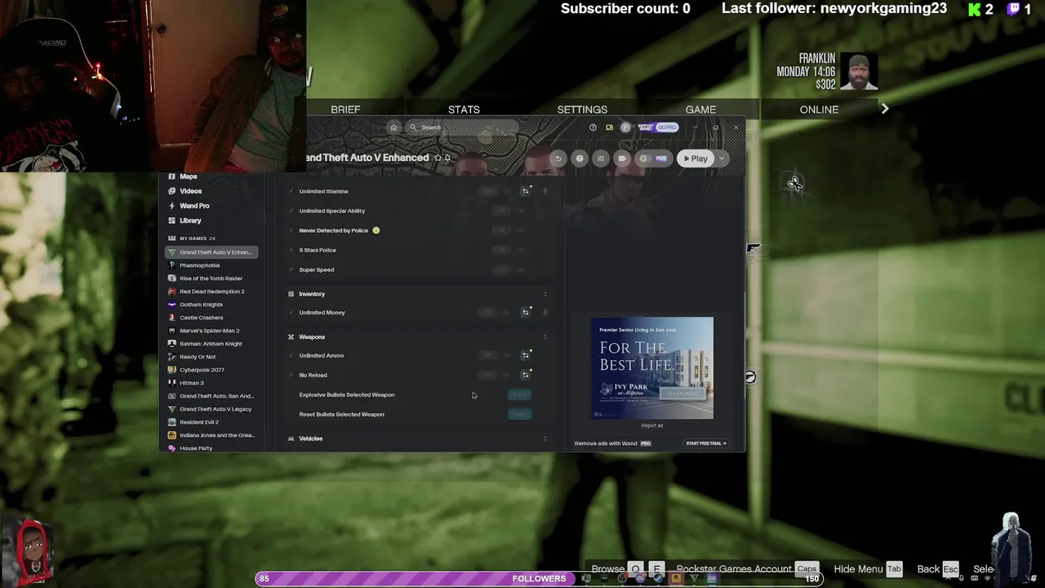
Task: Select Resident Evil 2 in games list
Action: coord(211,422)
